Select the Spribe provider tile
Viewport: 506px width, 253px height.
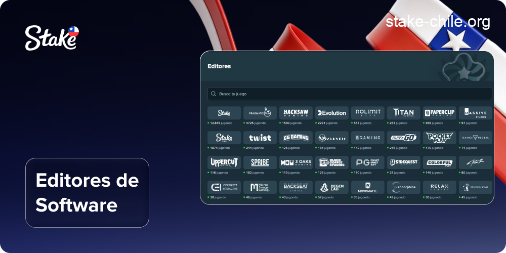(x=260, y=162)
